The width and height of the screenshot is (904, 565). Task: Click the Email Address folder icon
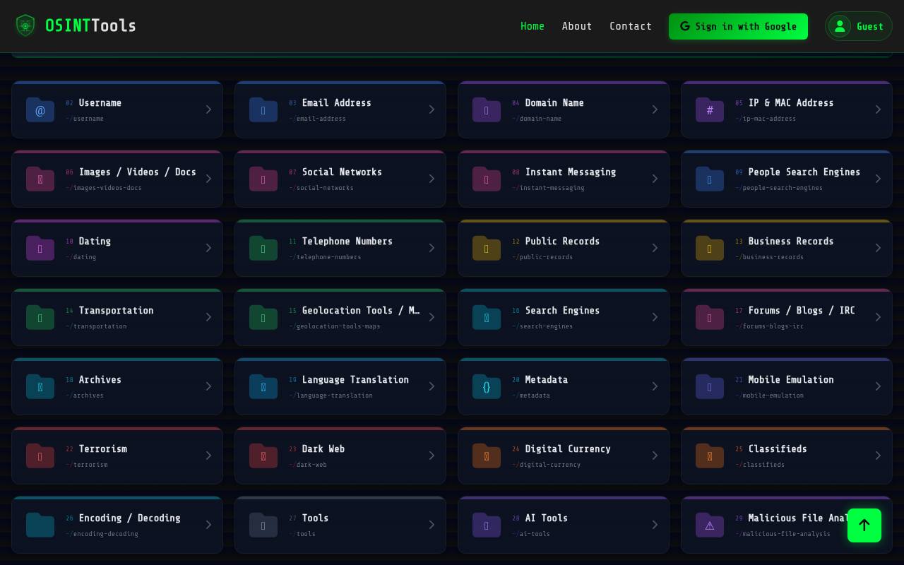[x=263, y=109]
